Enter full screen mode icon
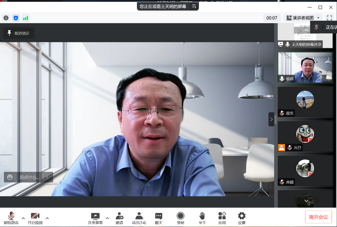 [329, 18]
